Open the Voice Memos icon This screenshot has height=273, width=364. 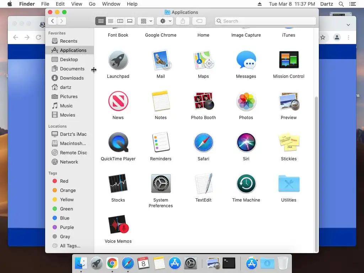tap(118, 225)
